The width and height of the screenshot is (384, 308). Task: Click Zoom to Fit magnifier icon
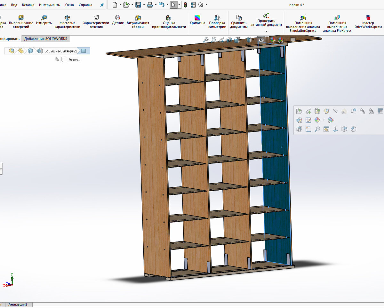(206, 40)
